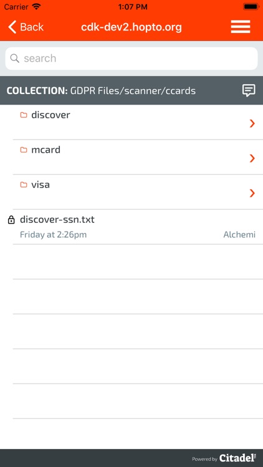
Task: Tap the cdk-dev2.hopto.org title
Action: pyautogui.click(x=131, y=27)
